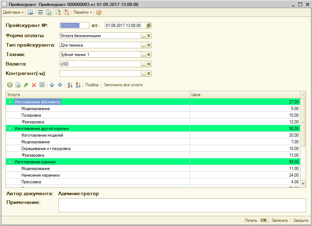The image size is (312, 226).
Task: Click the pencil Edit row icon
Action: coord(26,85)
